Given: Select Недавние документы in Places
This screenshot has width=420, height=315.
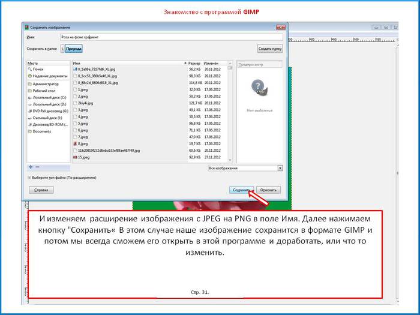Looking at the screenshot, I should coord(49,76).
